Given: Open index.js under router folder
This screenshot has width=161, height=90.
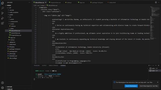Looking at the screenshot, I should (18, 26).
